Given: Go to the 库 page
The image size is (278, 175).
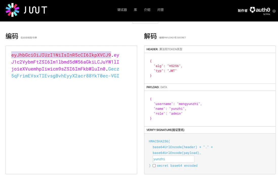Looking at the screenshot, I should coord(135,10).
